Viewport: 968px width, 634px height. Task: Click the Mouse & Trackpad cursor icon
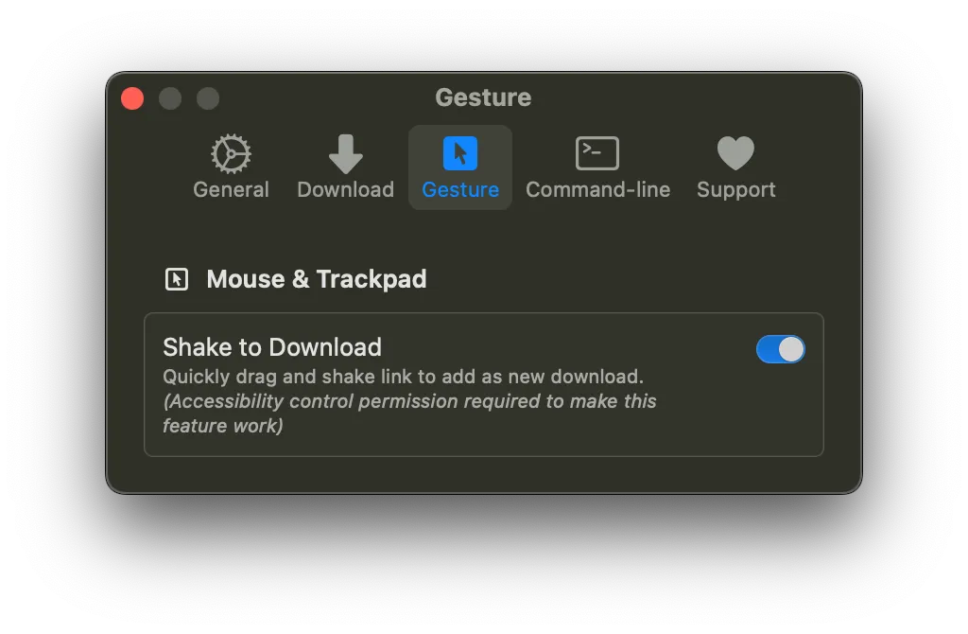point(176,278)
